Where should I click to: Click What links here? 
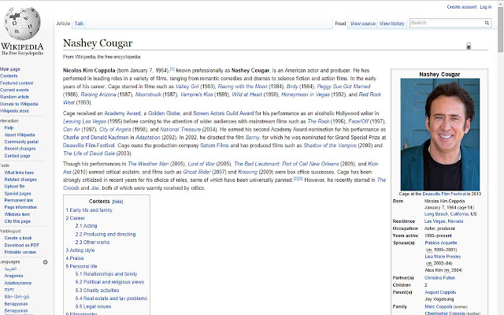click(x=19, y=172)
